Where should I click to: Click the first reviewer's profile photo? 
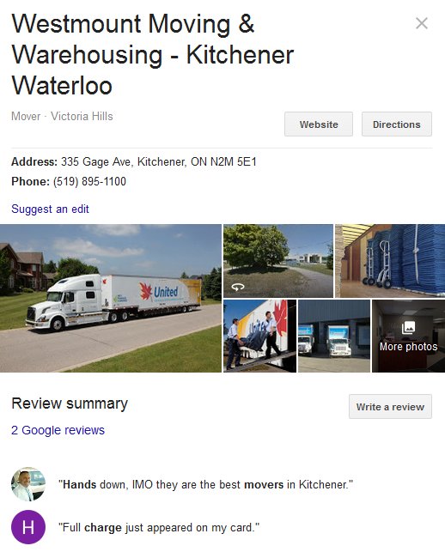(28, 484)
